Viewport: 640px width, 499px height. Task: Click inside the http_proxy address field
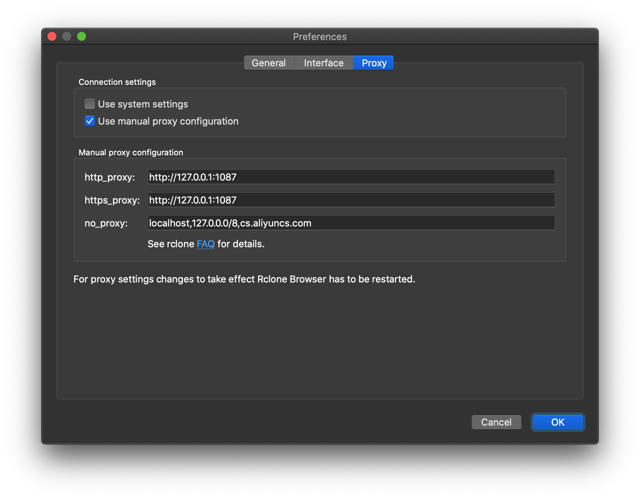(x=351, y=177)
